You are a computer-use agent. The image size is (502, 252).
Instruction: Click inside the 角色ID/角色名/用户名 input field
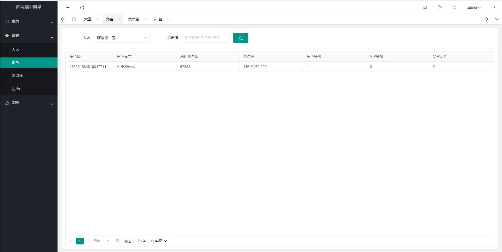point(206,38)
